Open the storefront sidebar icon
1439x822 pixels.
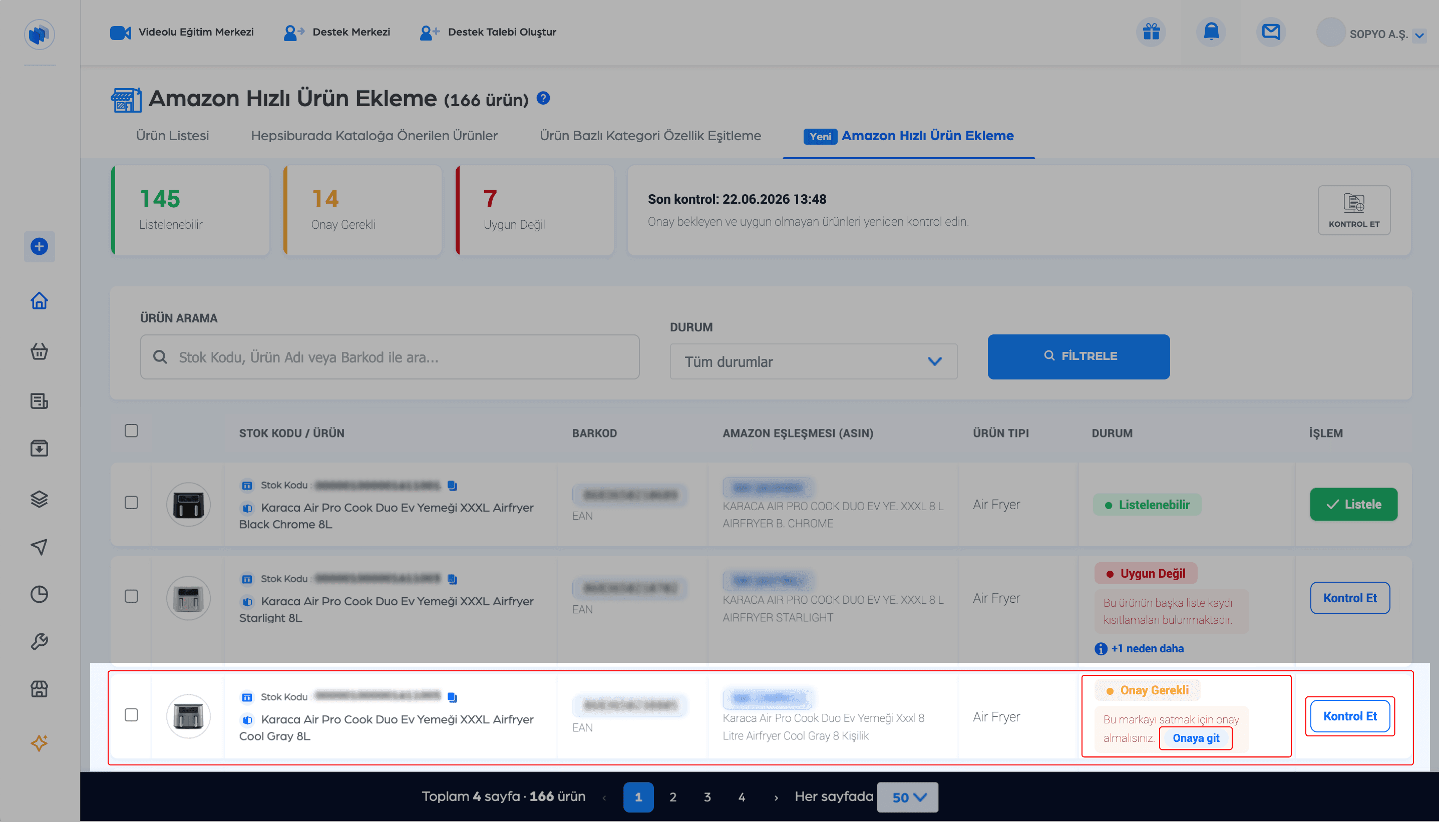pyautogui.click(x=39, y=689)
